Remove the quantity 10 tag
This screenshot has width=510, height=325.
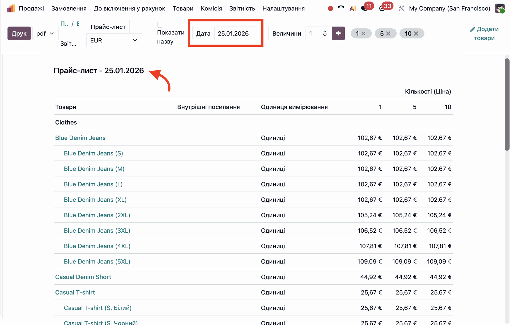pos(416,33)
